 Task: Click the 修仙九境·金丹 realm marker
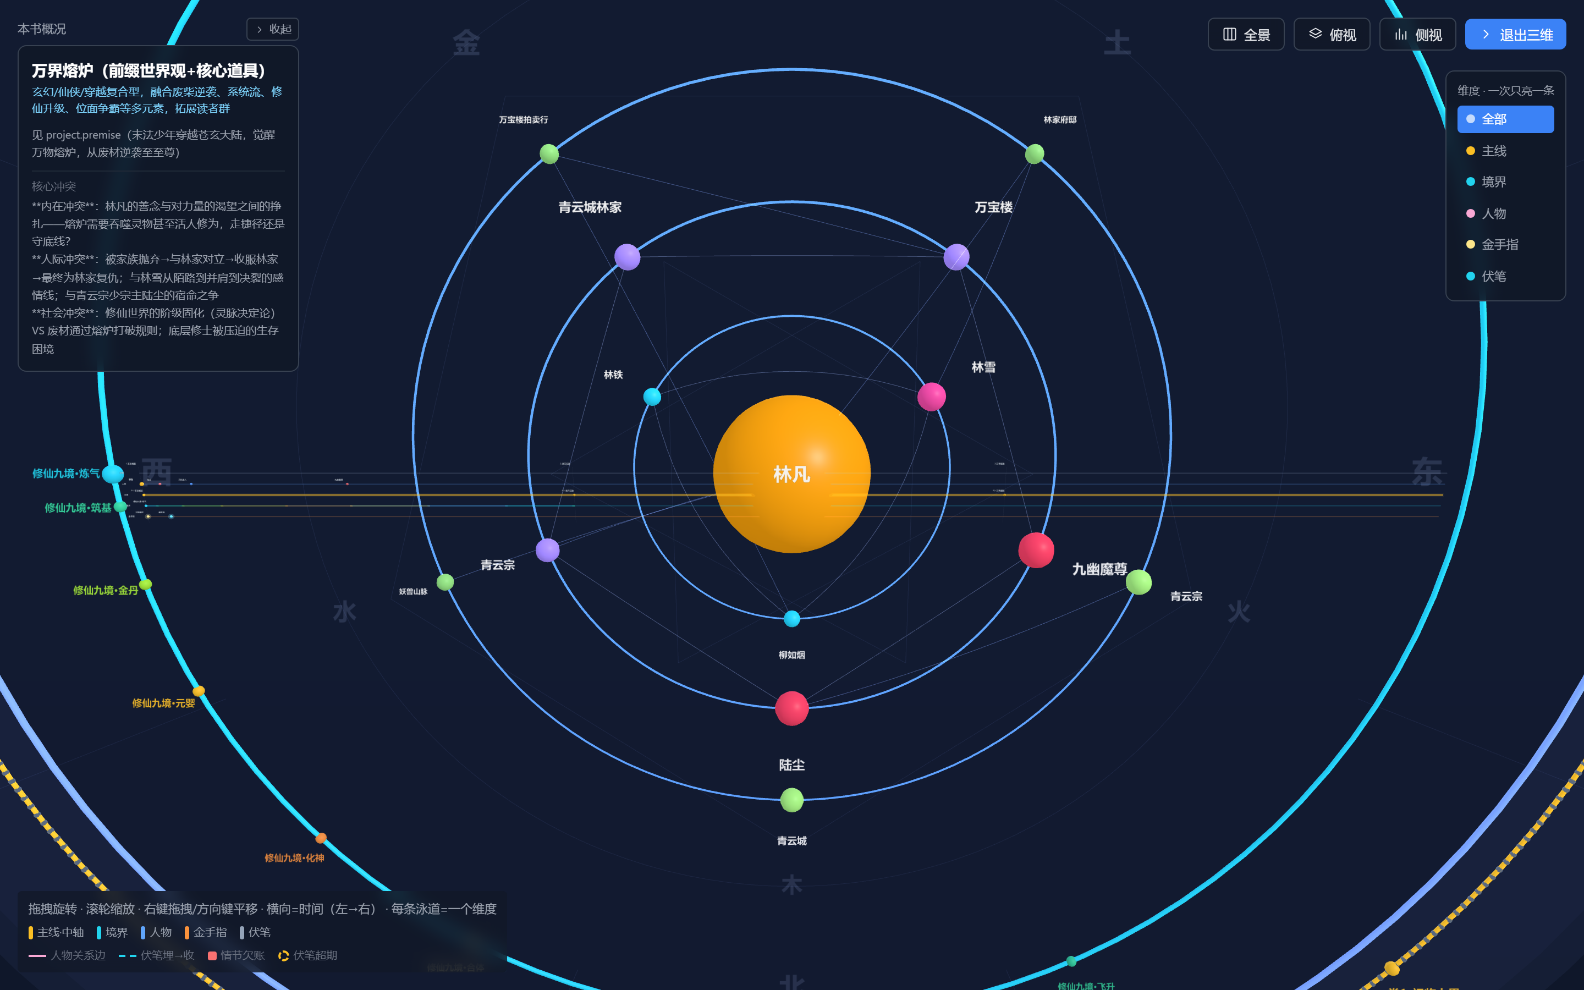(x=145, y=584)
